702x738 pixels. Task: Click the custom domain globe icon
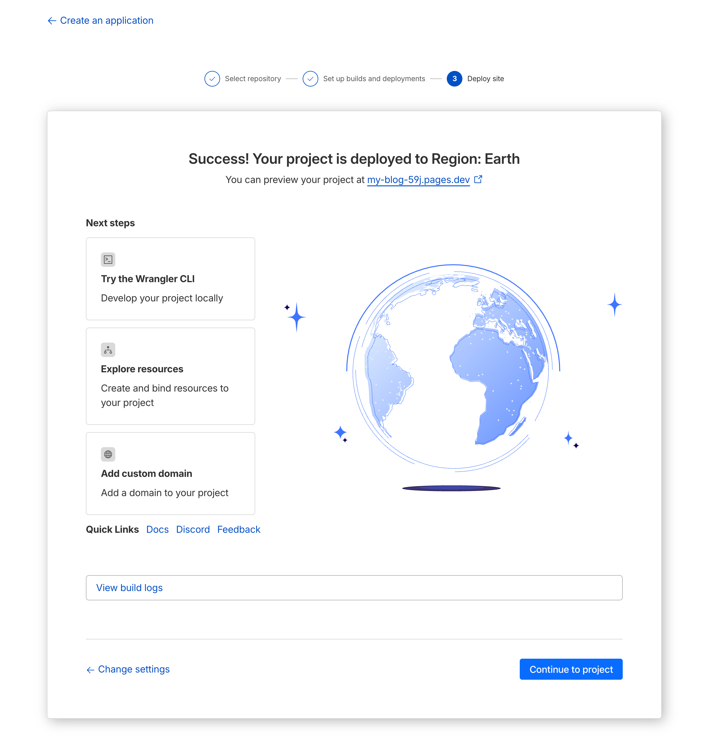[108, 454]
